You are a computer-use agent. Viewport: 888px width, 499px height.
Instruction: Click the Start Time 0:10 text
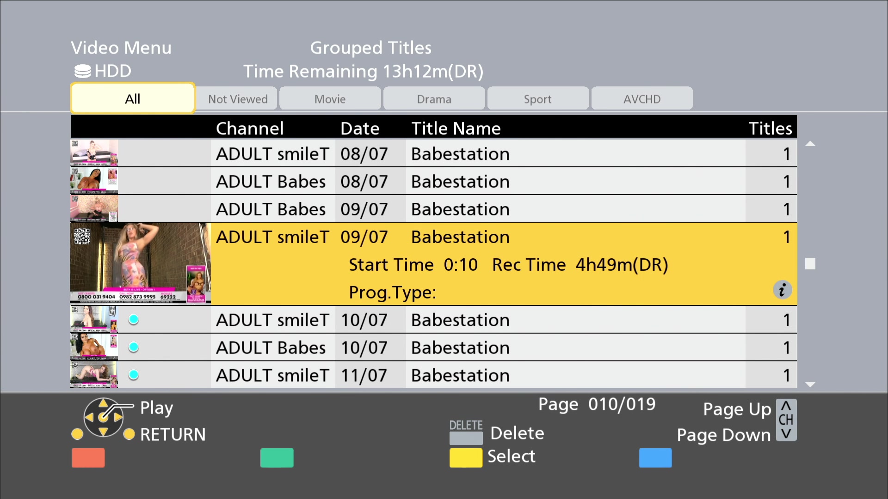pos(413,264)
